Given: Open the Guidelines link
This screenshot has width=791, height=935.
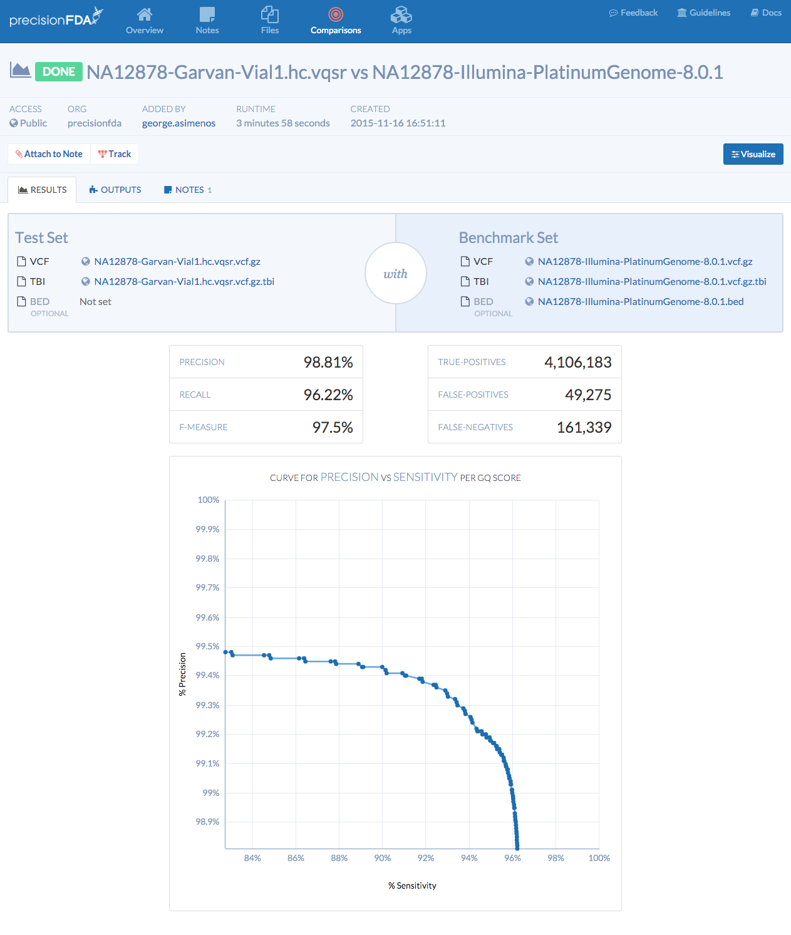Looking at the screenshot, I should (704, 13).
